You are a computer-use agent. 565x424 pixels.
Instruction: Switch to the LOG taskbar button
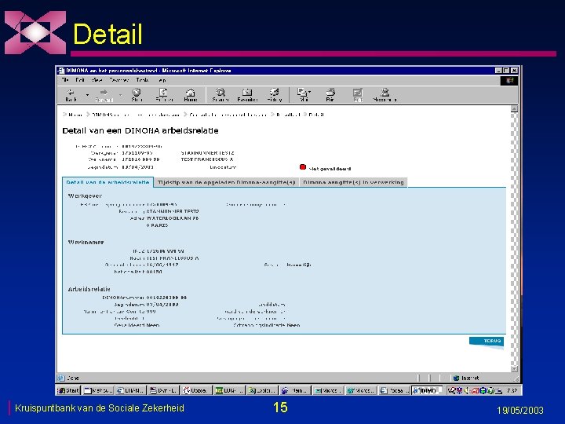tap(229, 390)
